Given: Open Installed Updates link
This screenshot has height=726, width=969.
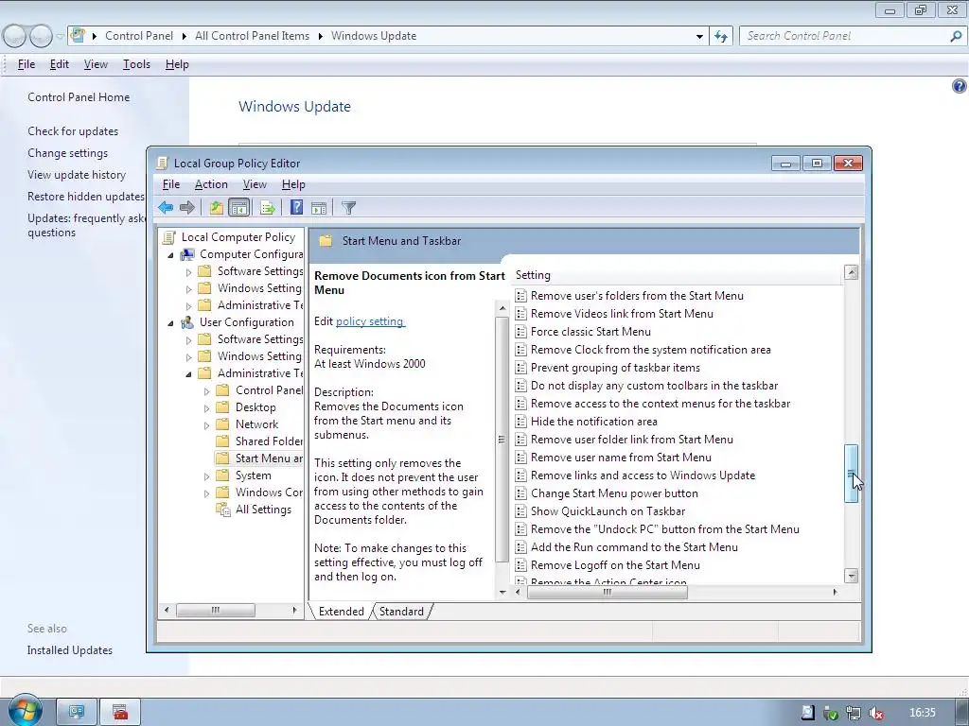Looking at the screenshot, I should tap(70, 650).
